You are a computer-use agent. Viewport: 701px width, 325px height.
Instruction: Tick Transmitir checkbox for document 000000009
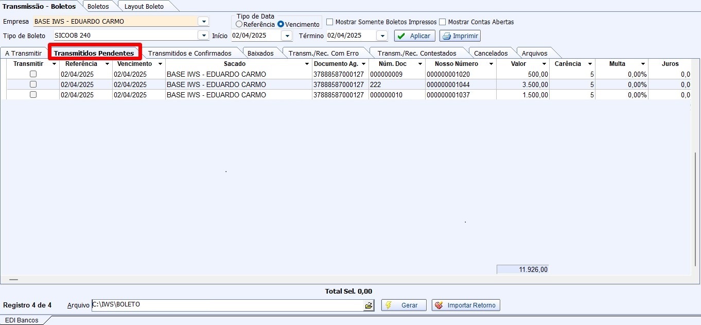(x=33, y=74)
